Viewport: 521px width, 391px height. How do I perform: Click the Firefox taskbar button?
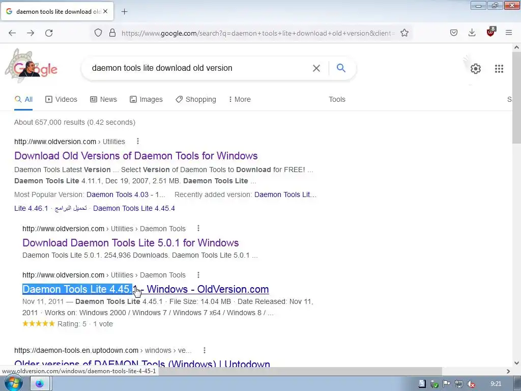pyautogui.click(x=40, y=384)
